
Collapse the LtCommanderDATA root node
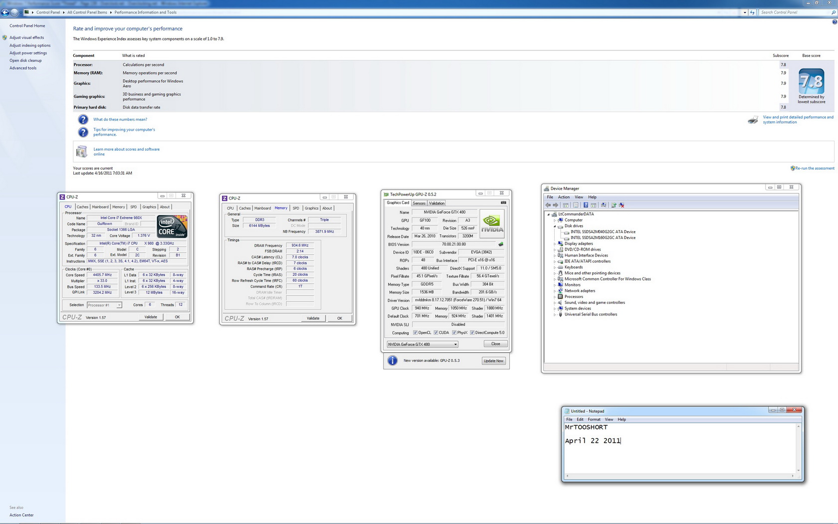(x=549, y=214)
